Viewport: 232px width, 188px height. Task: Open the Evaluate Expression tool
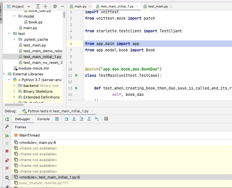coord(106,118)
